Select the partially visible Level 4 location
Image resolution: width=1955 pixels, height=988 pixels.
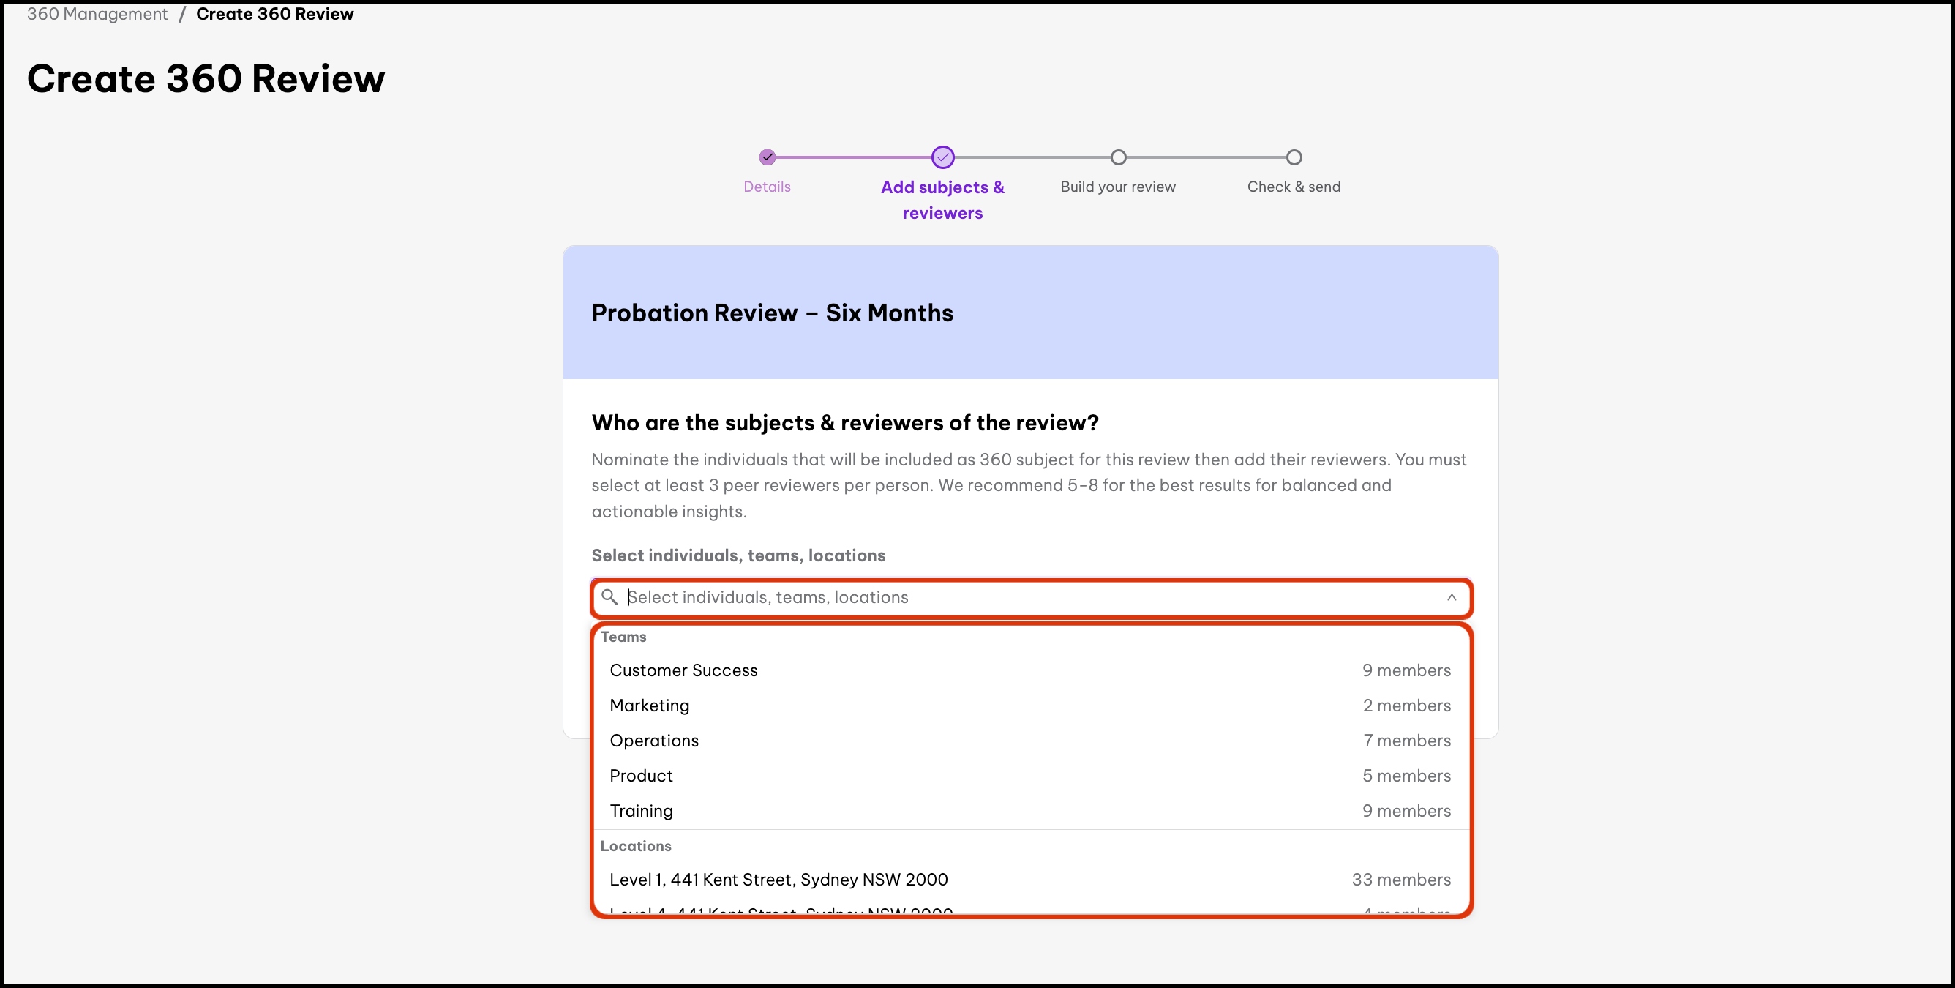[781, 910]
